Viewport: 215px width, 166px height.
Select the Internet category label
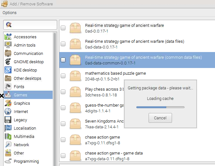pyautogui.click(x=21, y=112)
